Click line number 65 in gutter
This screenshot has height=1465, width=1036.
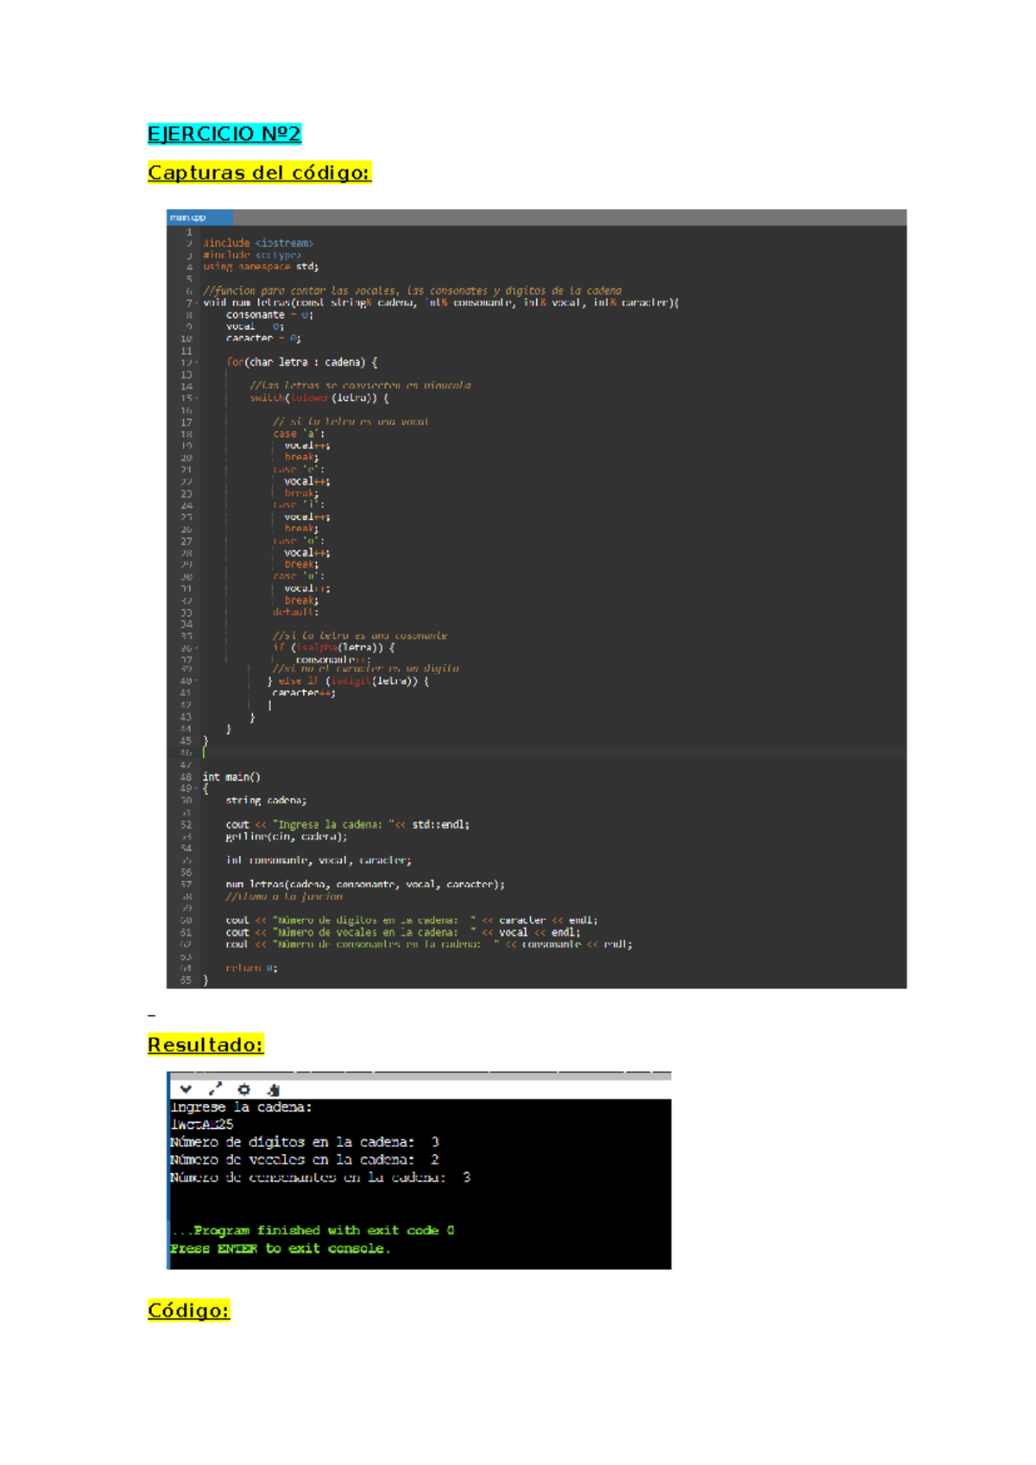click(x=186, y=980)
